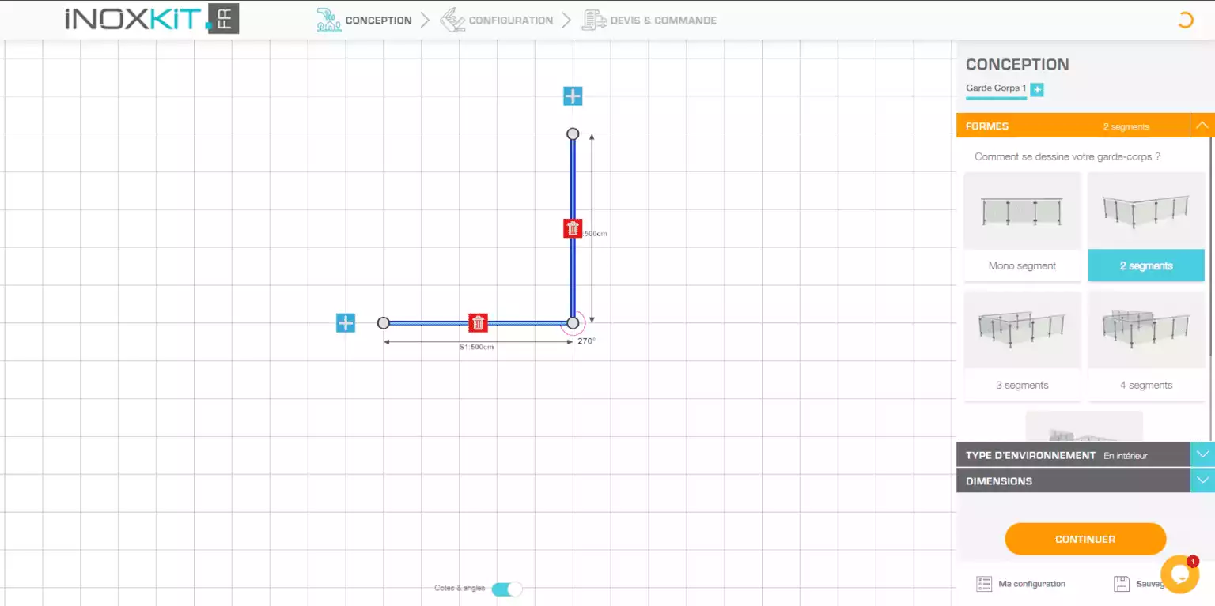This screenshot has width=1215, height=606.
Task: Click the plus icon left of horizontal segment
Action: pos(345,322)
